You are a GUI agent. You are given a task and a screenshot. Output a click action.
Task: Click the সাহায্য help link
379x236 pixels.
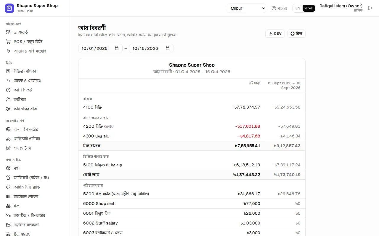click(279, 8)
